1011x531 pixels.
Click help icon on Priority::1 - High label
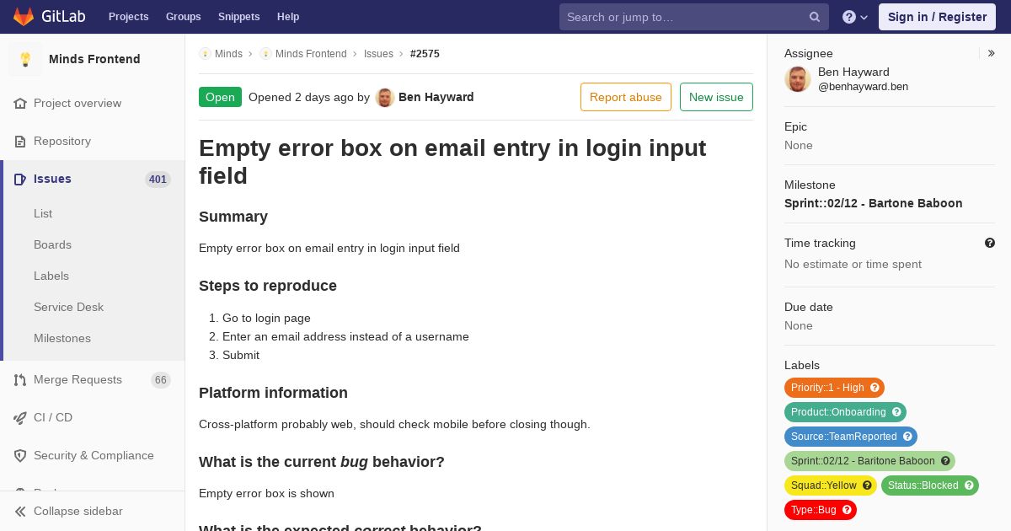pos(875,388)
